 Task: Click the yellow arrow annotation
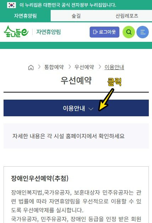(106, 100)
